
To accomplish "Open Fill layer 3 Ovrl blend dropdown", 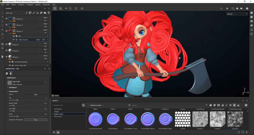I will click(46, 43).
